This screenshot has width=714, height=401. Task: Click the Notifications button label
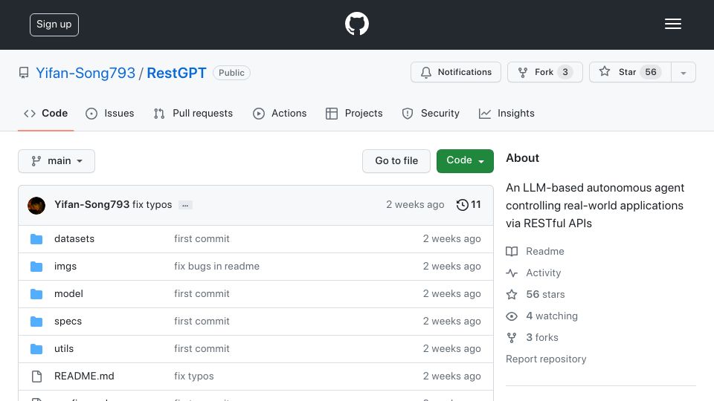(x=464, y=72)
